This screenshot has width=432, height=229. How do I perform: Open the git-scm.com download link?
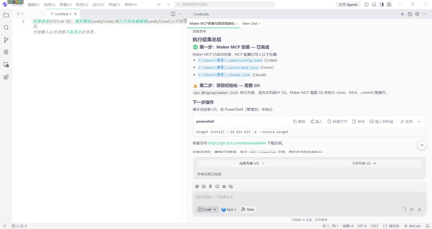click(x=237, y=143)
